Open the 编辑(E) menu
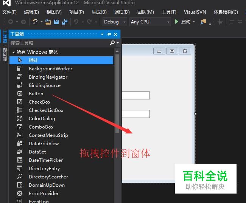Image resolution: width=246 pixels, height=203 pixels. tap(31, 12)
